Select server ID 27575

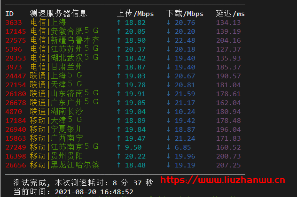click(x=16, y=40)
